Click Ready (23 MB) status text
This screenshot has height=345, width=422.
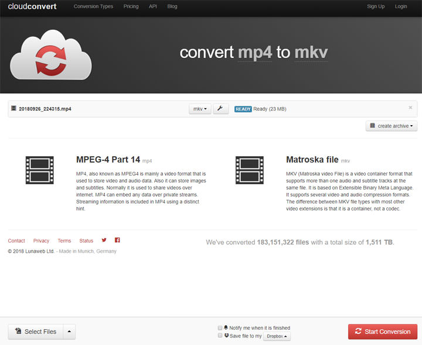[x=270, y=109]
